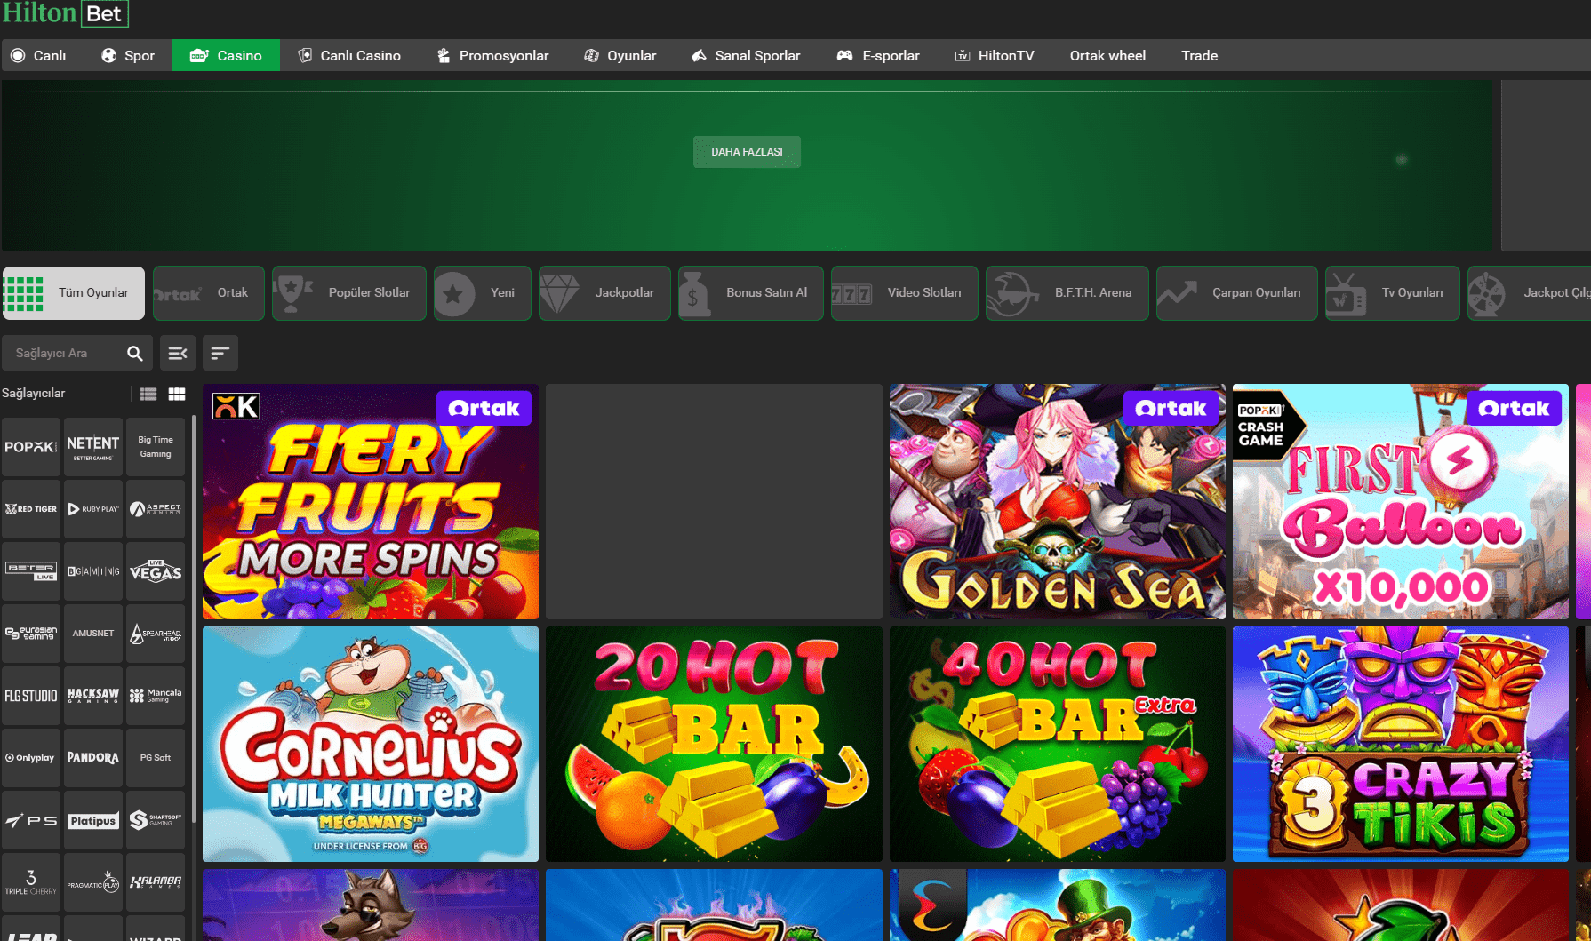Viewport: 1591px width, 941px height.
Task: Select the Onlyplay provider logo
Action: pyautogui.click(x=31, y=758)
